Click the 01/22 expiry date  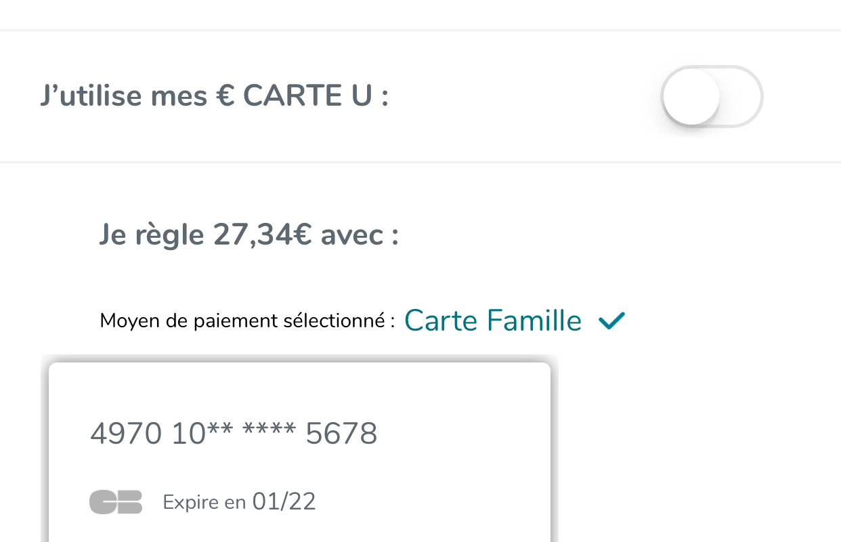click(284, 502)
